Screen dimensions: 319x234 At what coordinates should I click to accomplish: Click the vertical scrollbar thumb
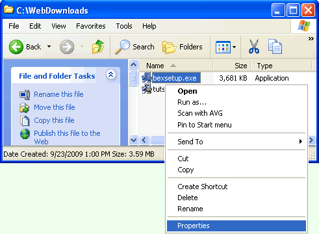[134, 78]
